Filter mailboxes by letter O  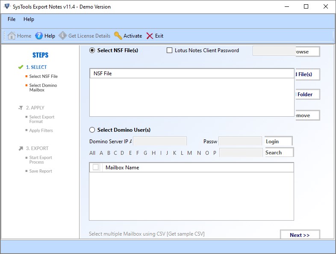207,153
